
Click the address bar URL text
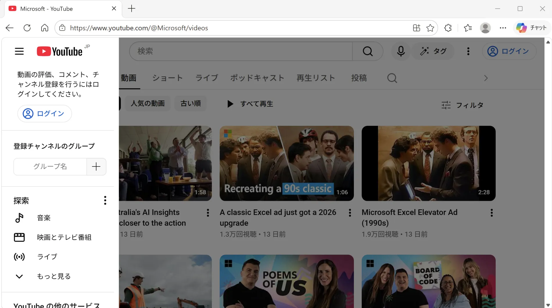[139, 28]
